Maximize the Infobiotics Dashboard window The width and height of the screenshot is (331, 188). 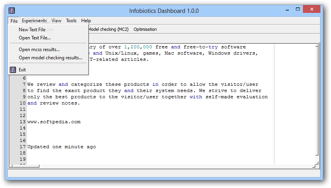pyautogui.click(x=298, y=9)
